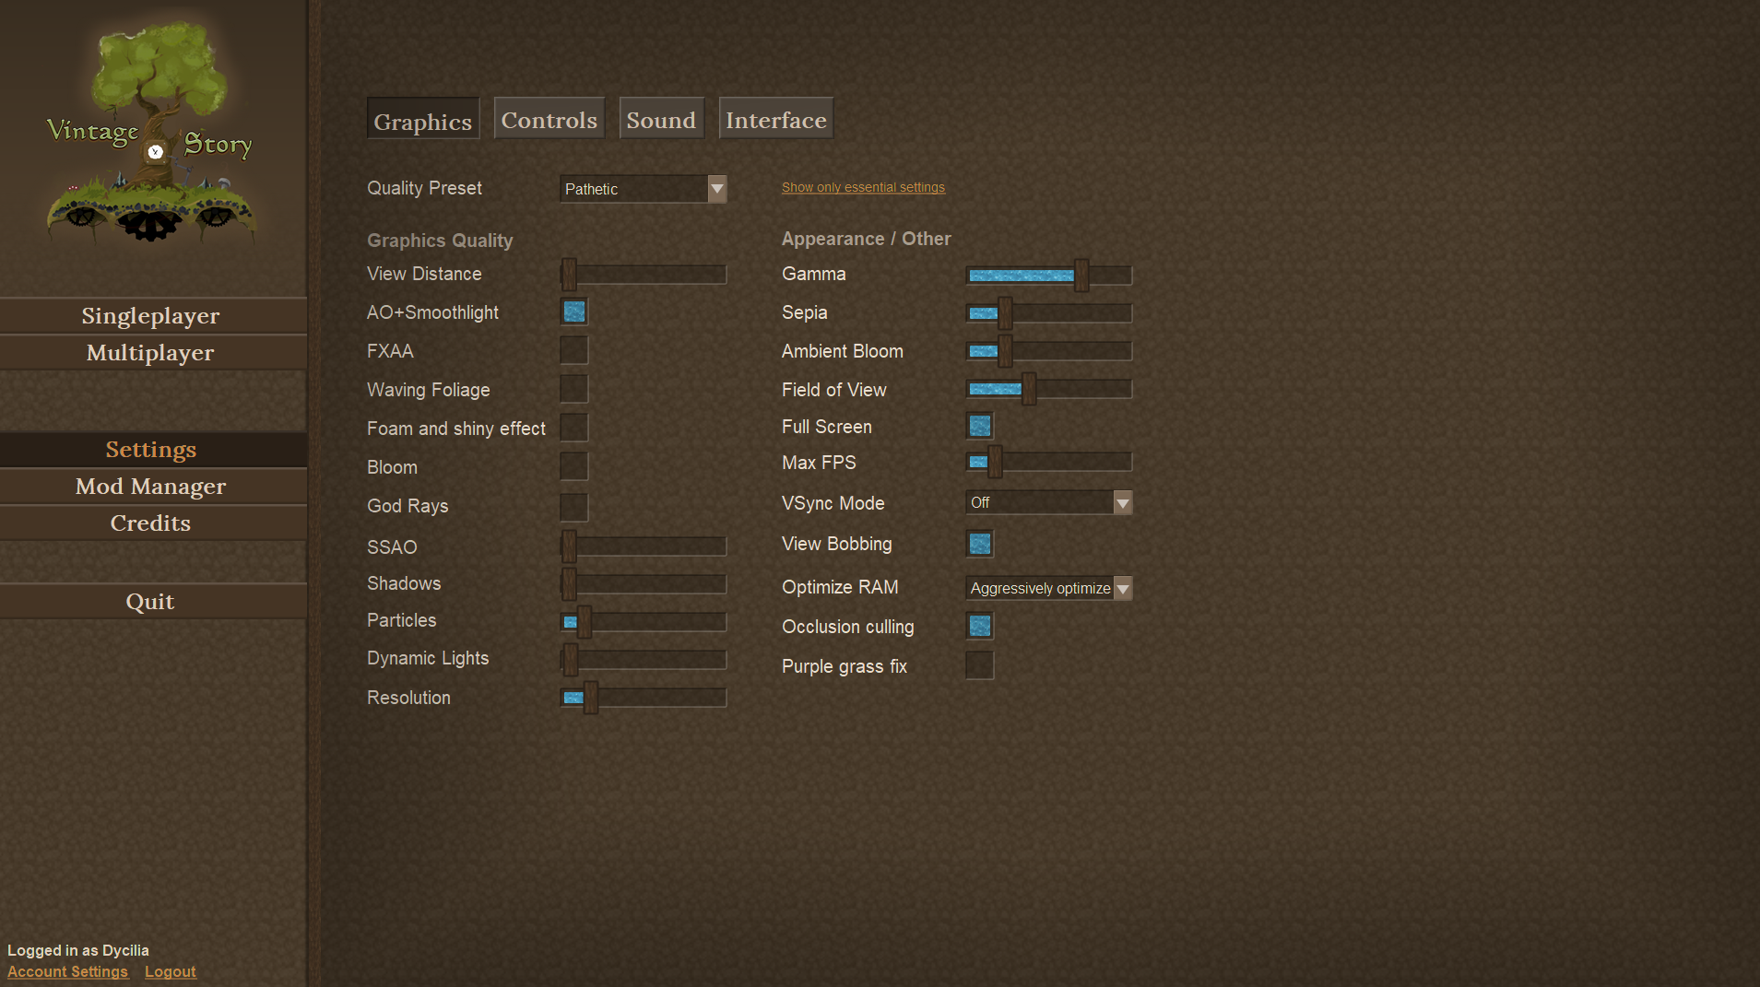Disable AO+Smoothlight checkbox
This screenshot has width=1760, height=987.
(573, 312)
